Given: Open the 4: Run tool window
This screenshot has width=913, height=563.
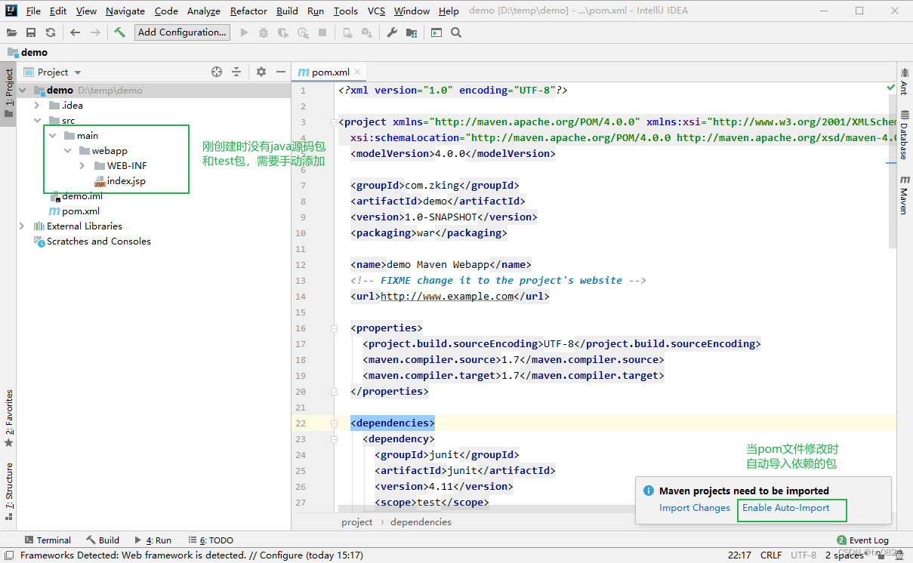Looking at the screenshot, I should click(x=153, y=540).
